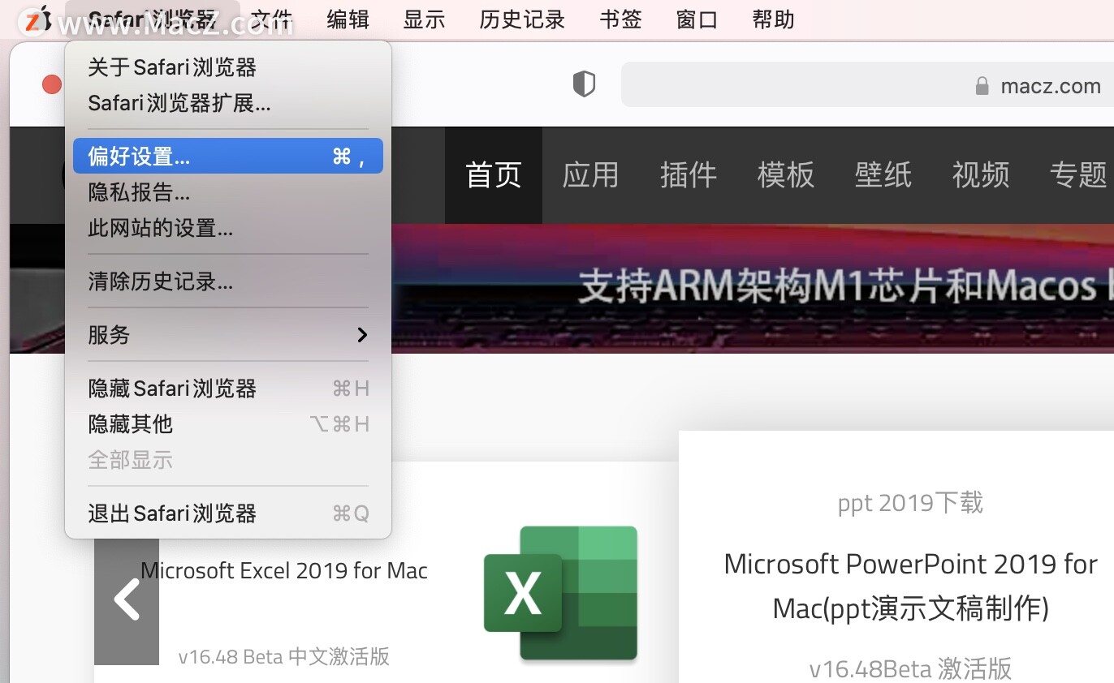Open the 窗口 menu
This screenshot has height=683, width=1114.
[697, 19]
